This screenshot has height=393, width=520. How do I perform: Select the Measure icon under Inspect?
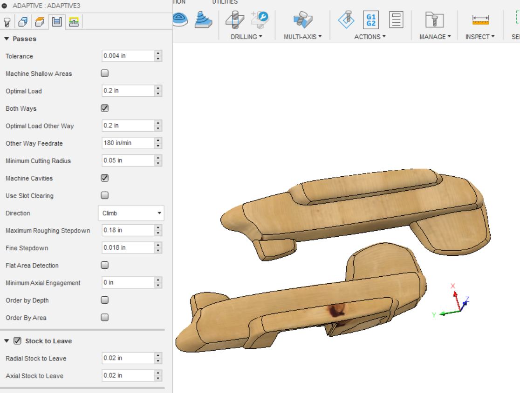coord(480,20)
